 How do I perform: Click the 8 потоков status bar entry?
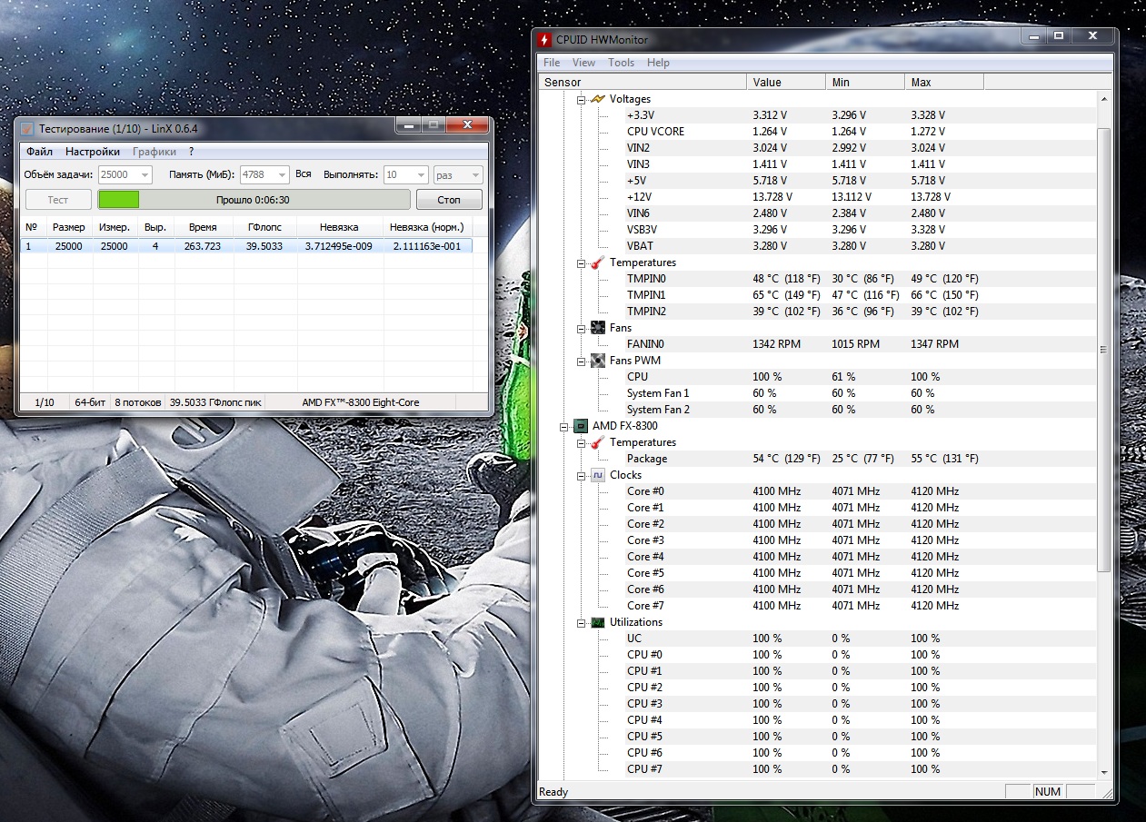click(x=138, y=402)
